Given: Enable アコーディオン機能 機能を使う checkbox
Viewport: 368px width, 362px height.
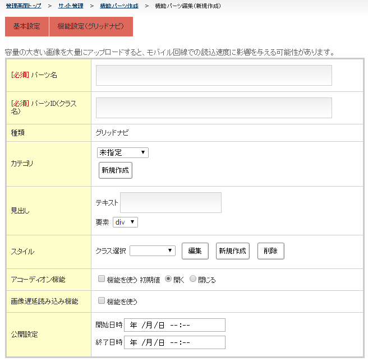Looking at the screenshot, I should (102, 279).
